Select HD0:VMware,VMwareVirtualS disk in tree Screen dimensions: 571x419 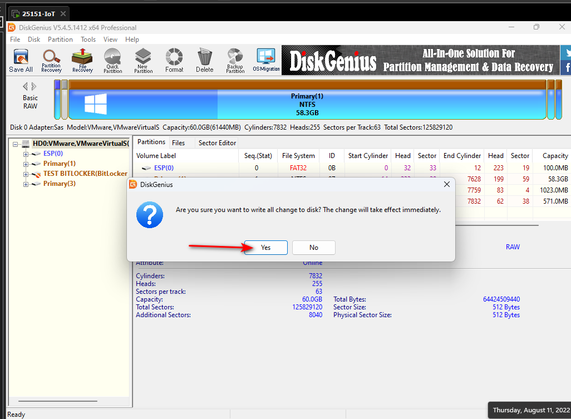(81, 144)
